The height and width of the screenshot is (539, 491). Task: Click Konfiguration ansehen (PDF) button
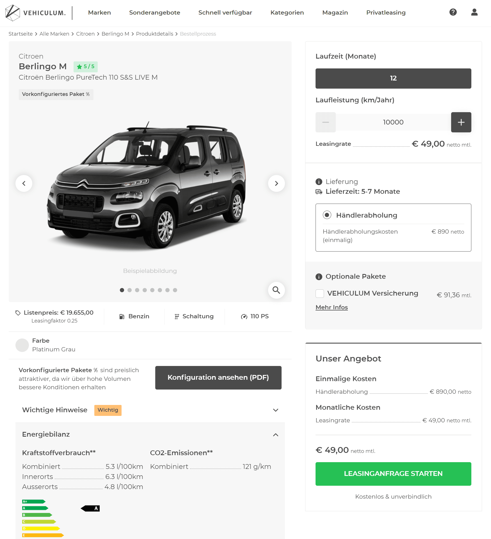pyautogui.click(x=218, y=378)
